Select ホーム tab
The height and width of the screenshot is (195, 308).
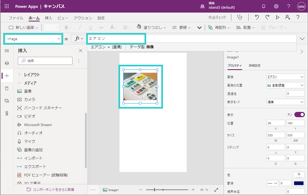pyautogui.click(x=34, y=18)
